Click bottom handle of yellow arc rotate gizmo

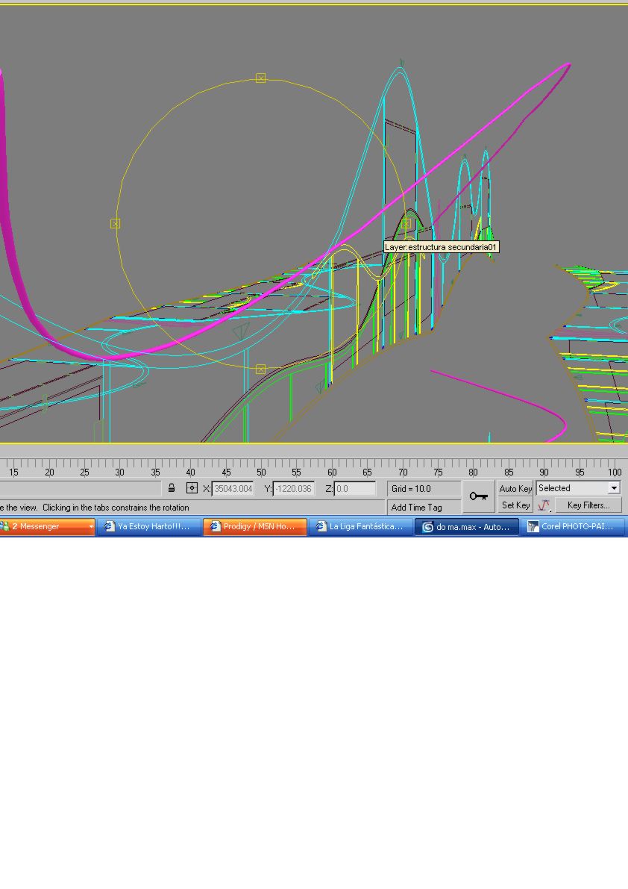[260, 369]
